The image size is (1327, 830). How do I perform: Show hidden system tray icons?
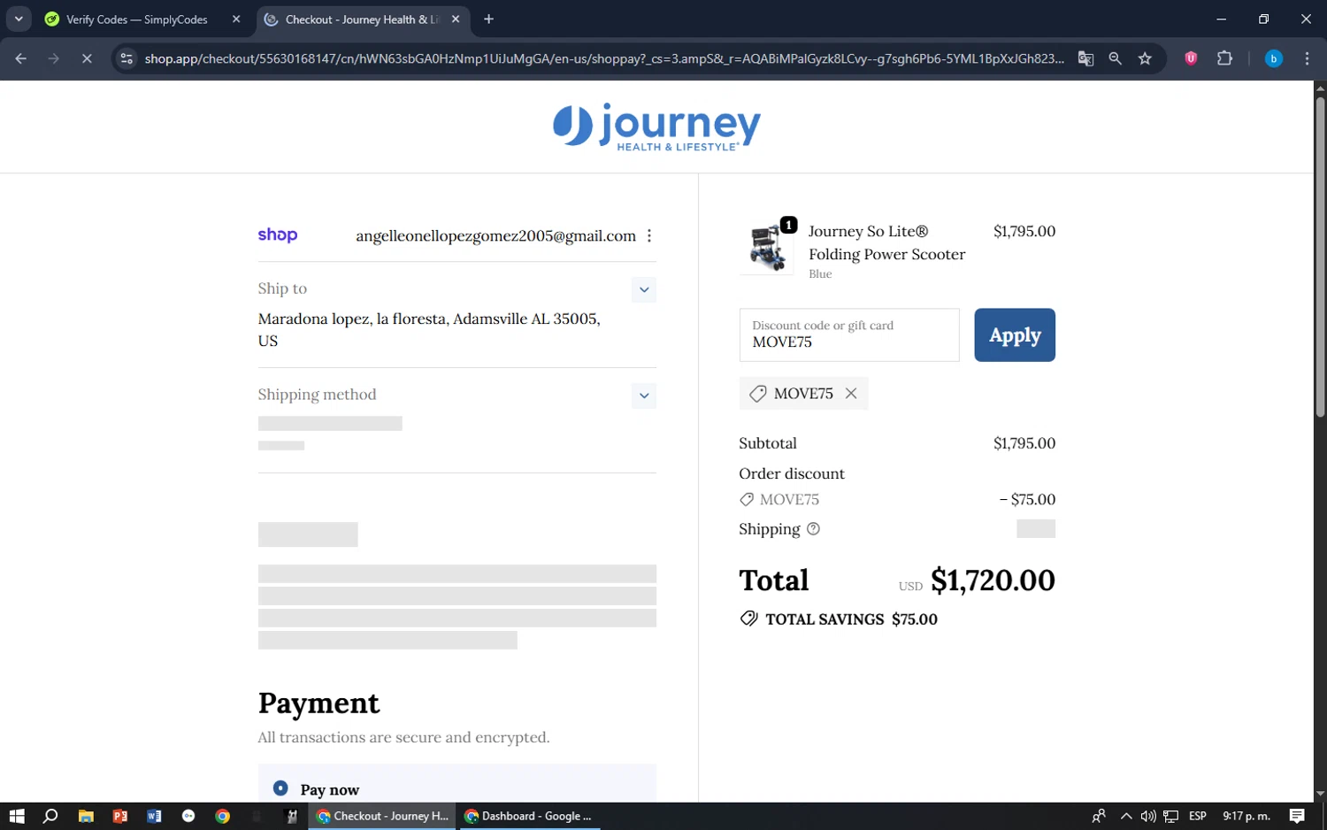[x=1125, y=816]
